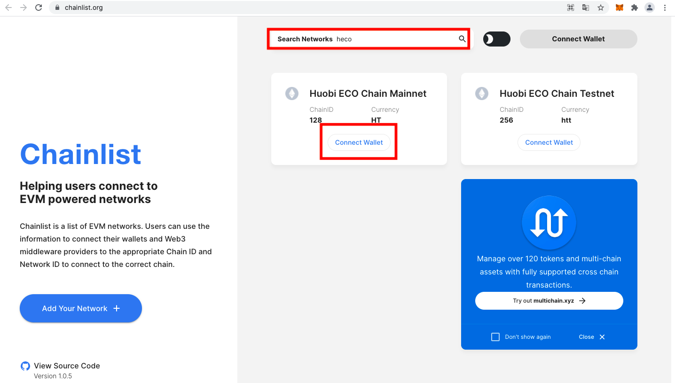This screenshot has width=675, height=383.
Task: Click the plus icon on Add Your Network
Action: pos(117,308)
